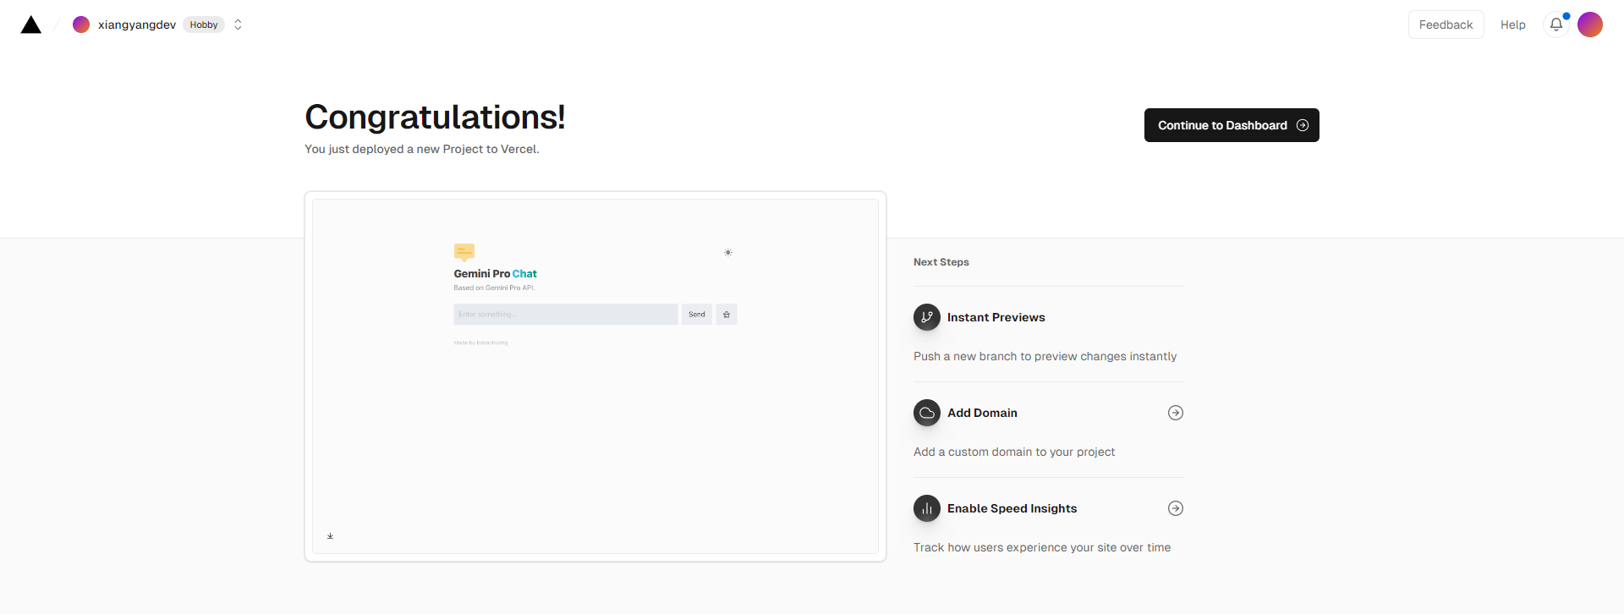Click the Enable Speed Insights arrow icon

1176,508
